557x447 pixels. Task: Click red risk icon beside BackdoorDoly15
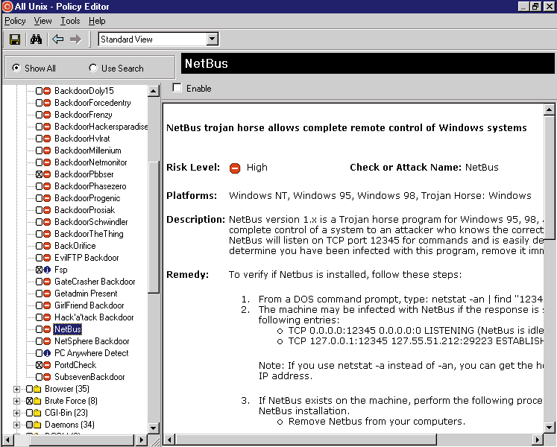point(47,91)
